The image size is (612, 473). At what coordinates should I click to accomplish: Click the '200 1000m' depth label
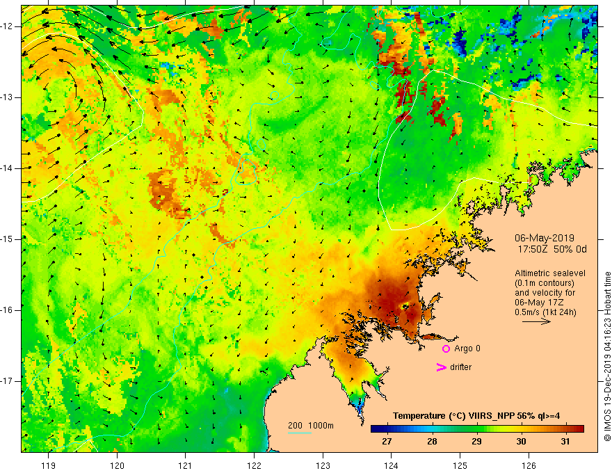click(x=311, y=426)
